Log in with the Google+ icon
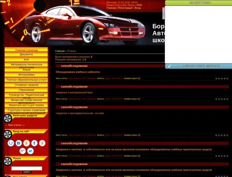Viewport: 232px width, 177px height. tap(23, 151)
